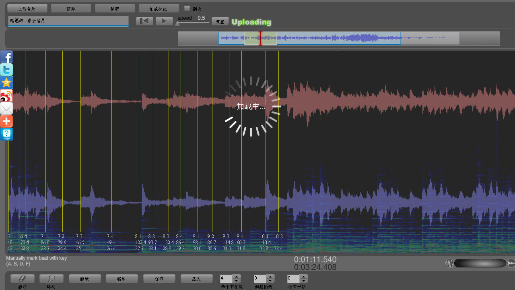This screenshot has height=290, width=515.
Task: Decrease the 弱起拍数 stepper value
Action: pyautogui.click(x=270, y=281)
